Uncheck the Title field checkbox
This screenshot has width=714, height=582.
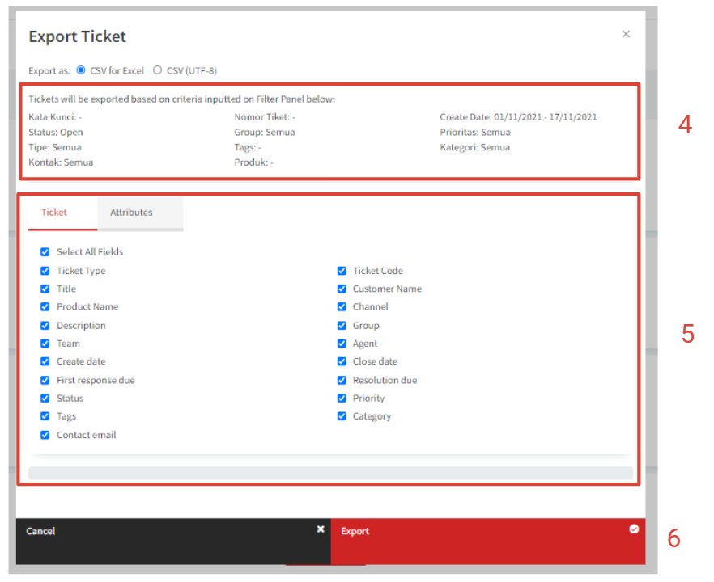[45, 289]
